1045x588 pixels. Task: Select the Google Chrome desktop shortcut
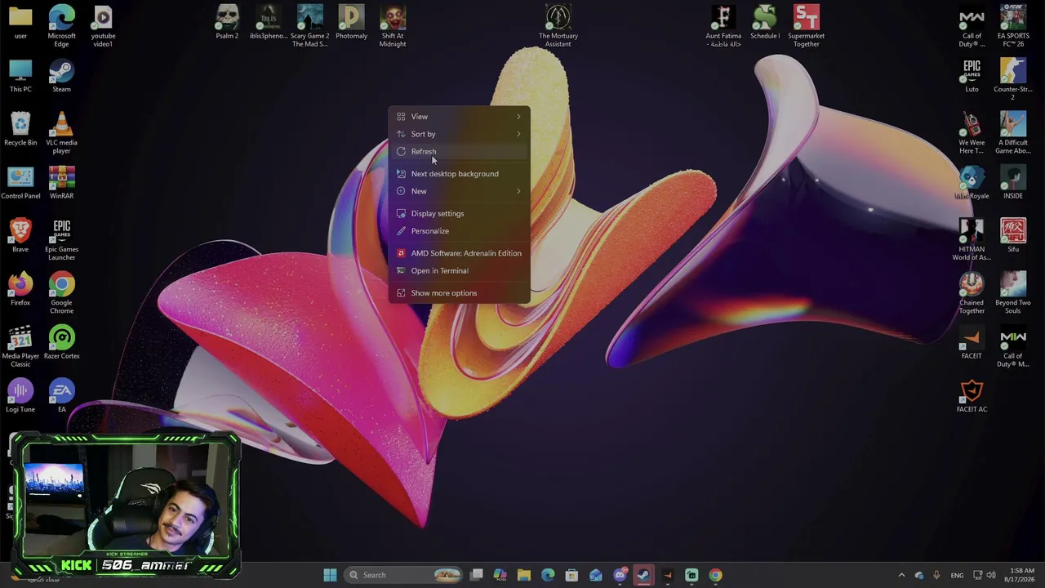[61, 293]
